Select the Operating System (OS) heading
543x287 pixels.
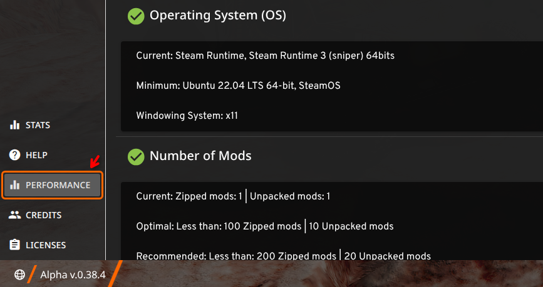(217, 16)
